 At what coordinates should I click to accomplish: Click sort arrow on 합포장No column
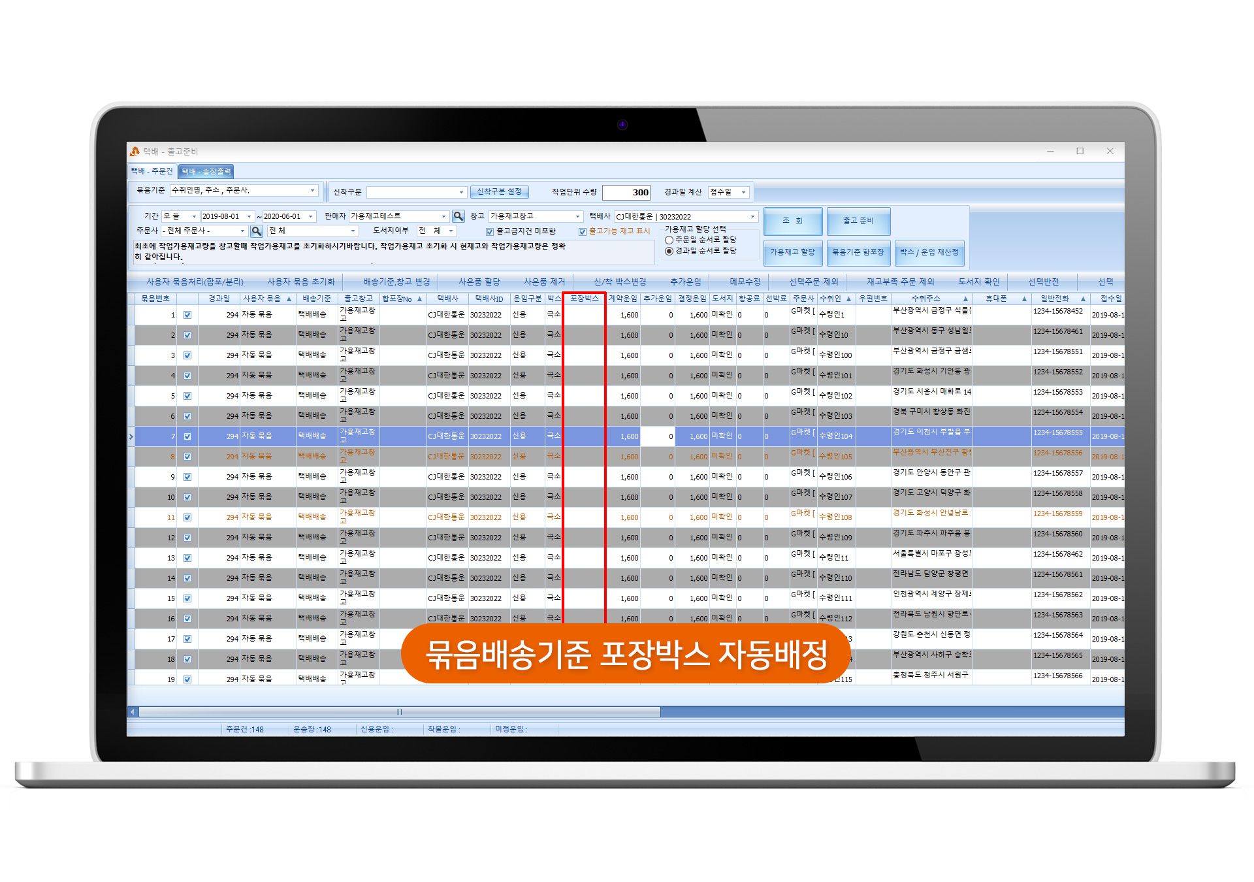point(420,299)
